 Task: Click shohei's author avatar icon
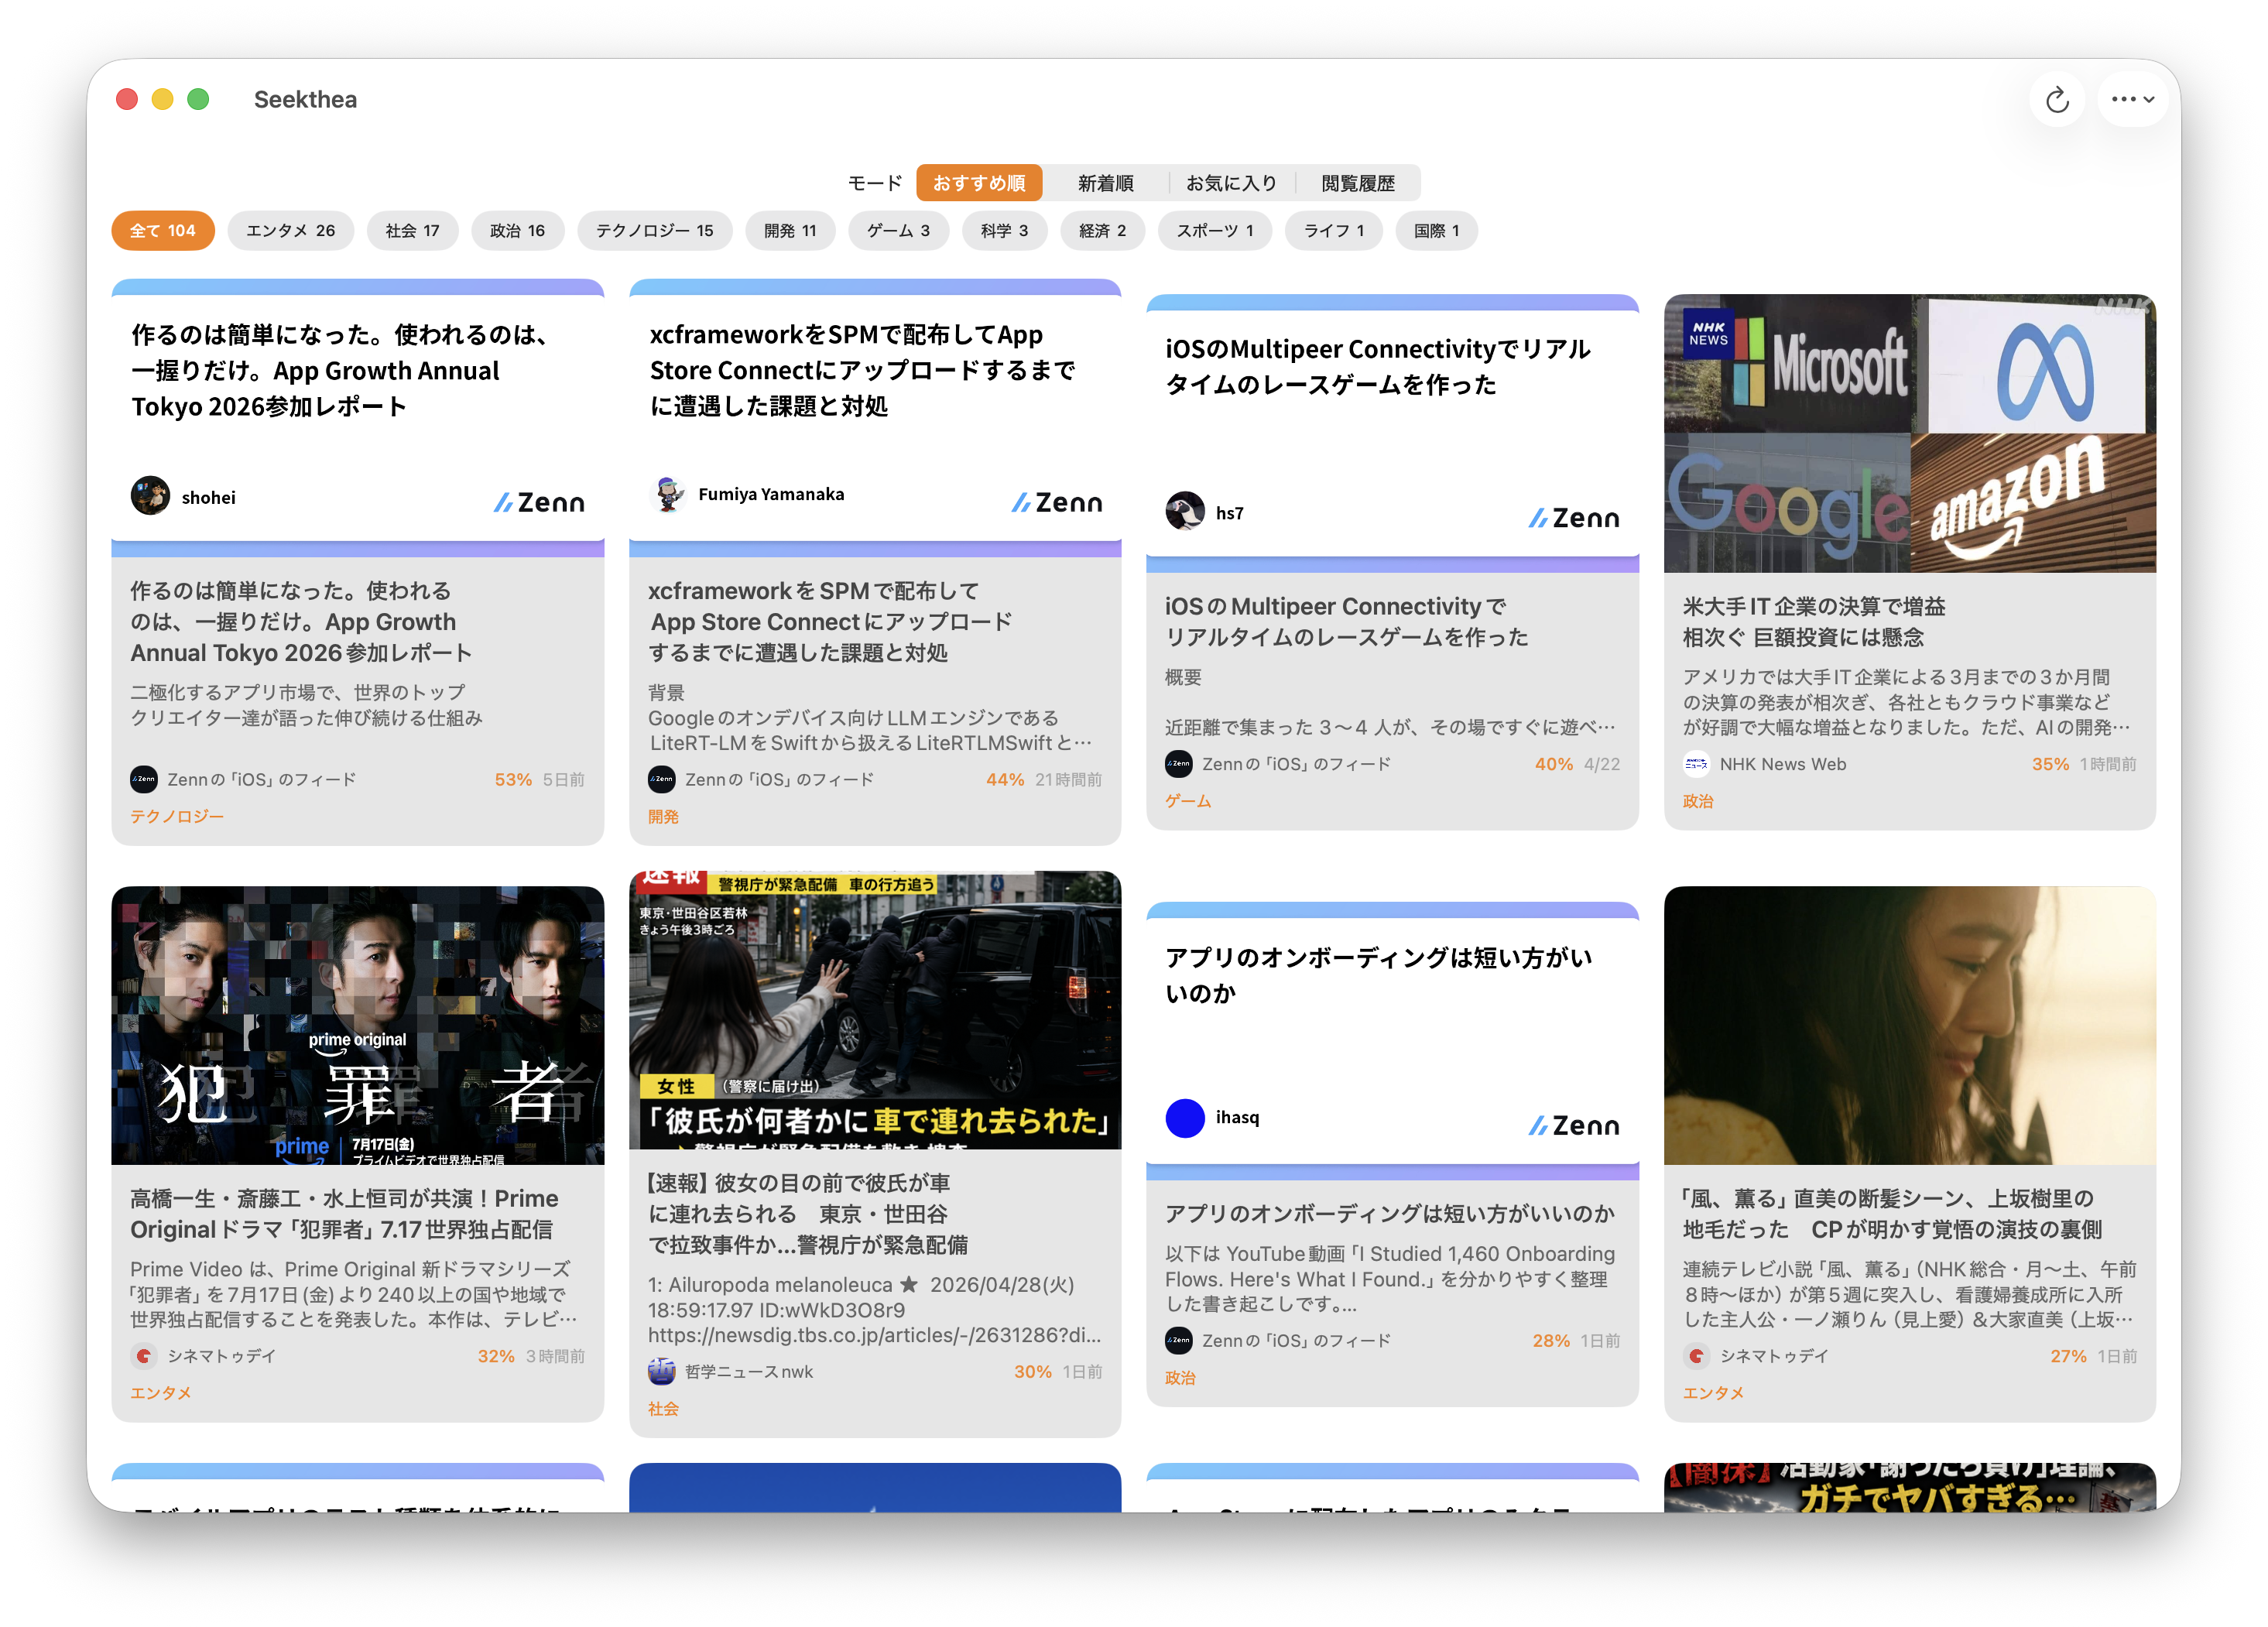[150, 496]
